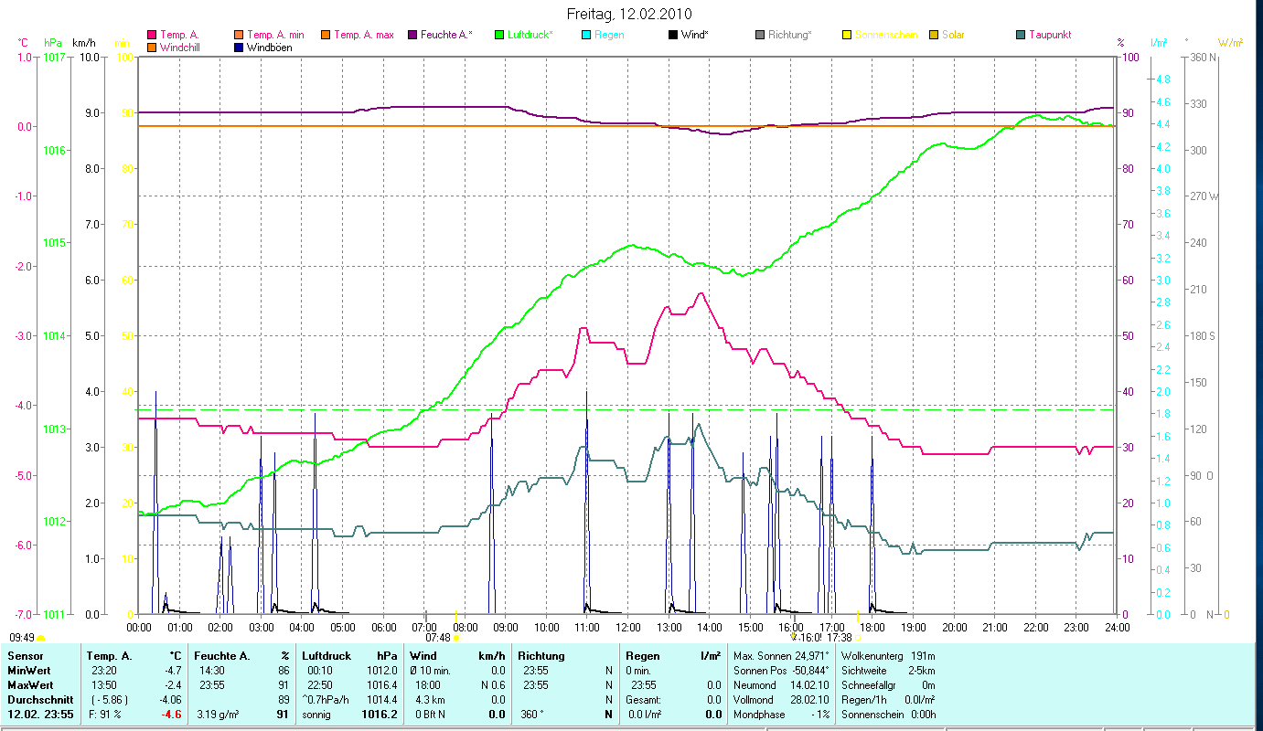Click the purple Feuchte A.* legend swatch
Image resolution: width=1263 pixels, height=731 pixels.
point(412,35)
